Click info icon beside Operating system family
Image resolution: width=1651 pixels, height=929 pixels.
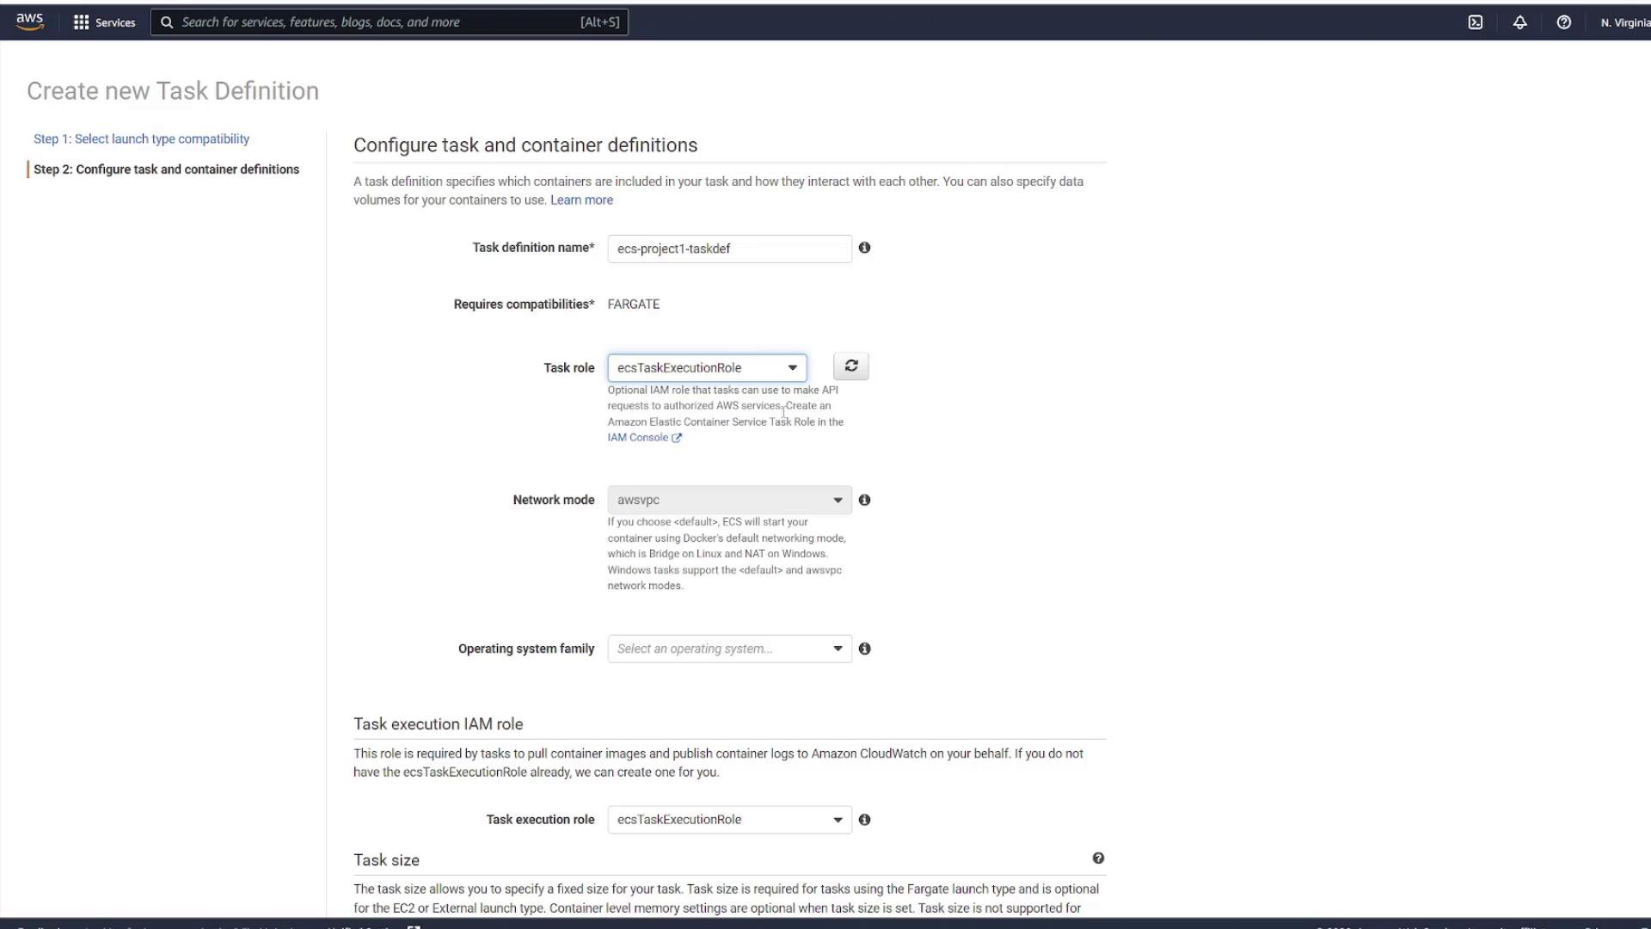coord(865,649)
